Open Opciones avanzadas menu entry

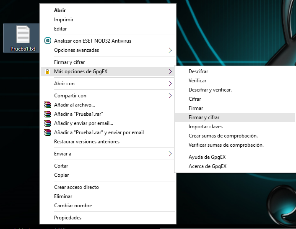pyautogui.click(x=108, y=50)
